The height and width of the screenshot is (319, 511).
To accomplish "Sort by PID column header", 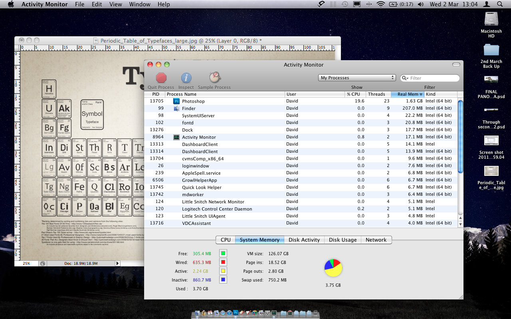I will pos(155,94).
